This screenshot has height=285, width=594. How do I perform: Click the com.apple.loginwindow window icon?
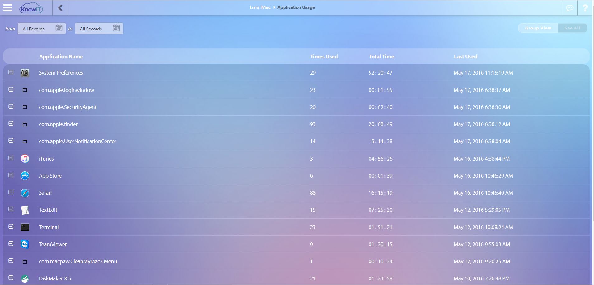[25, 90]
